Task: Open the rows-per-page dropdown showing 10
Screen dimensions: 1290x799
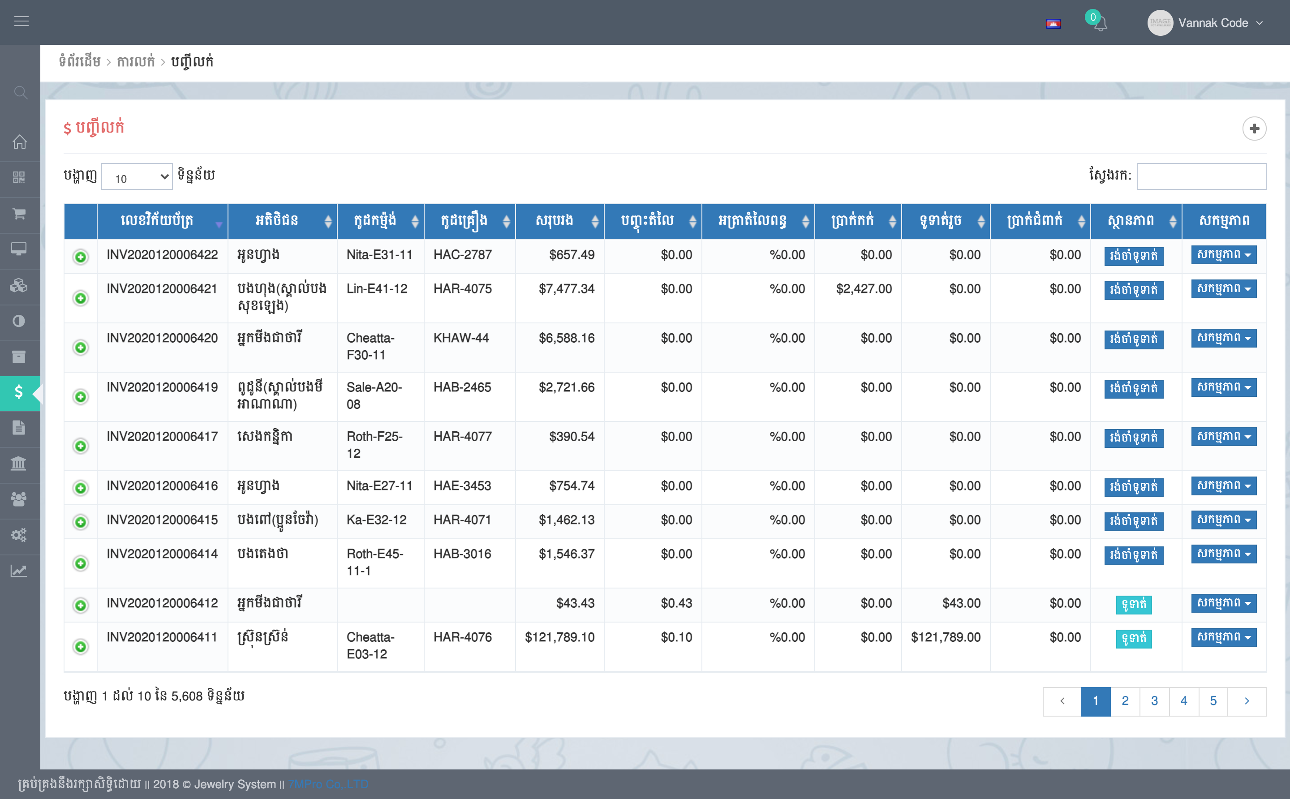Action: [138, 177]
